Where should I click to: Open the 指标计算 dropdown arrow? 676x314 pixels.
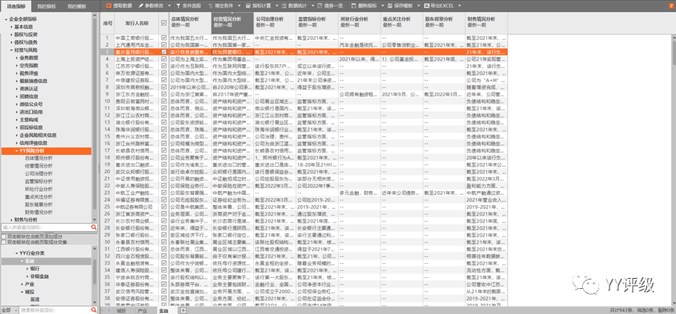click(275, 6)
